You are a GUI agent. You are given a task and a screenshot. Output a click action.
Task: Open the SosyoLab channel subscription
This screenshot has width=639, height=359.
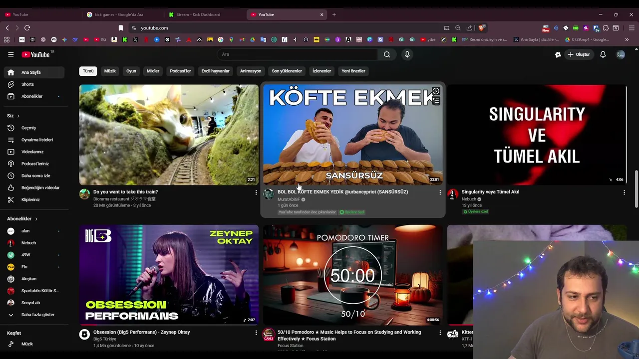34,303
